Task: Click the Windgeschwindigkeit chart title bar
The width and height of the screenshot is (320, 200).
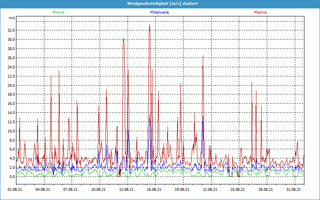Action: (160, 4)
